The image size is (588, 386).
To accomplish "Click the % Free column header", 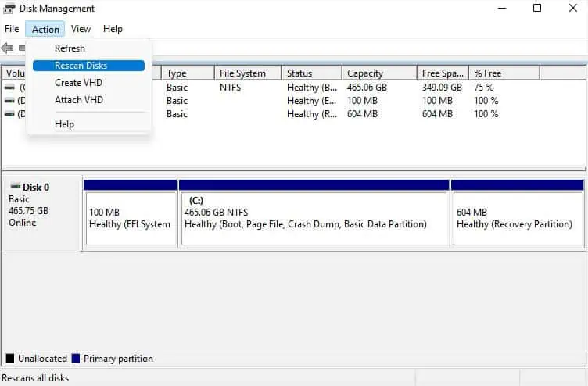I will click(487, 73).
